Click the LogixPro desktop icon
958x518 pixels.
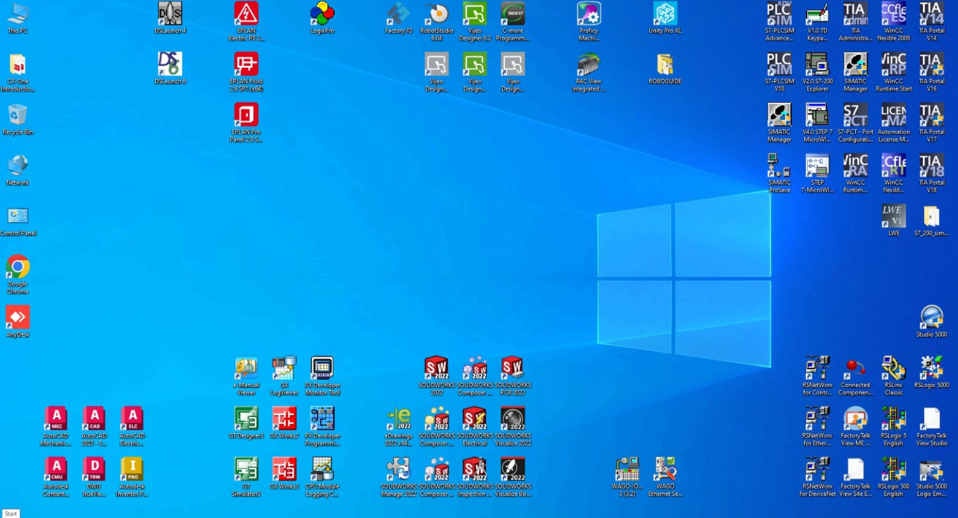(x=322, y=14)
